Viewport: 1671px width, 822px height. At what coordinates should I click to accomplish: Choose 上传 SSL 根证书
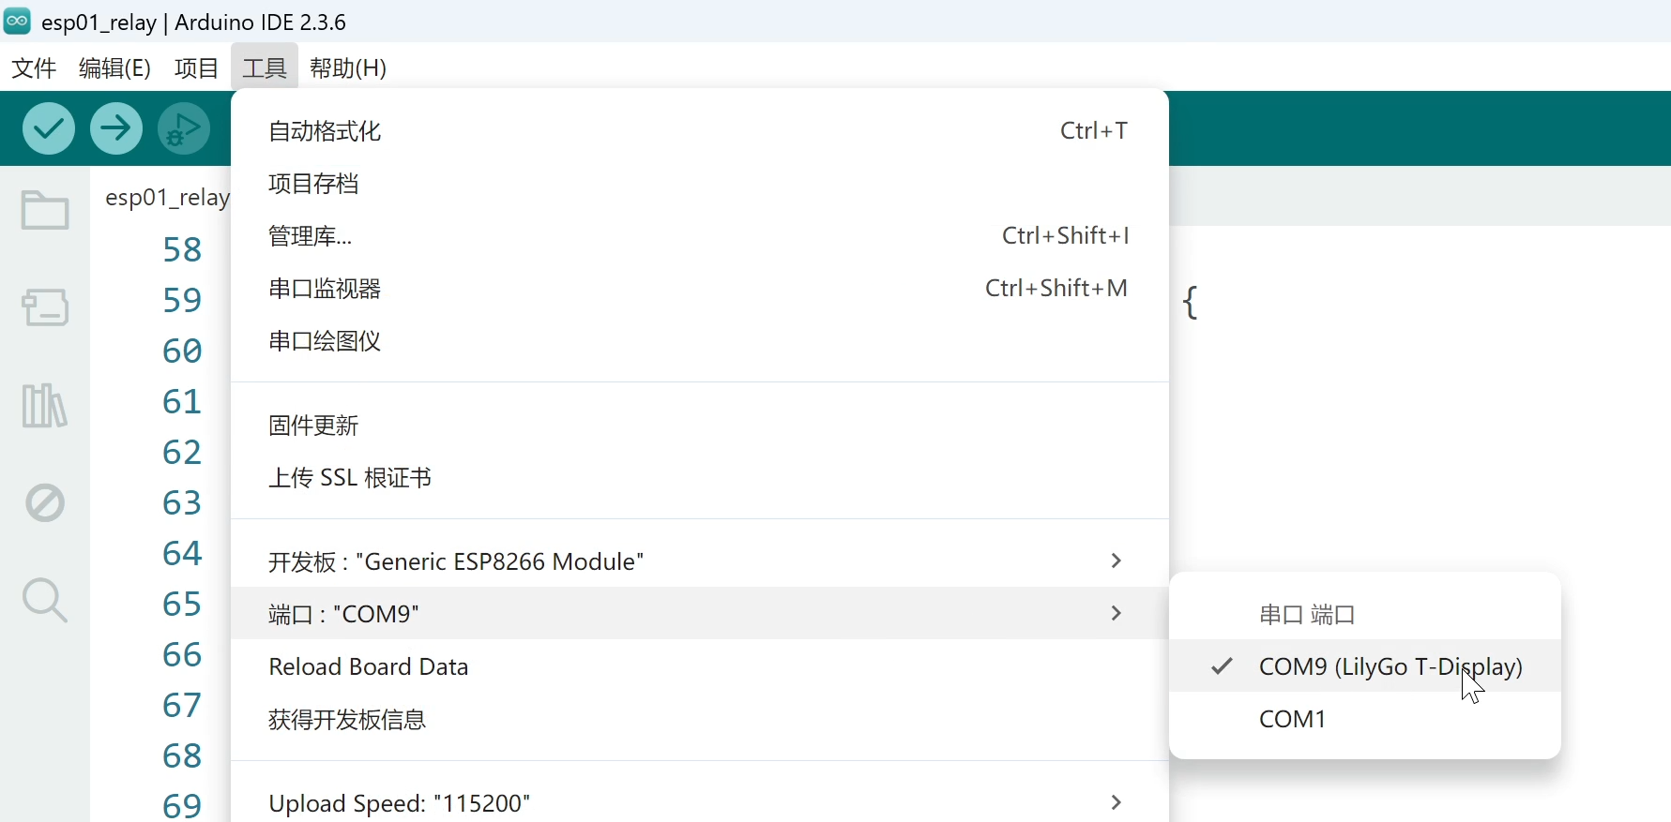[699, 478]
